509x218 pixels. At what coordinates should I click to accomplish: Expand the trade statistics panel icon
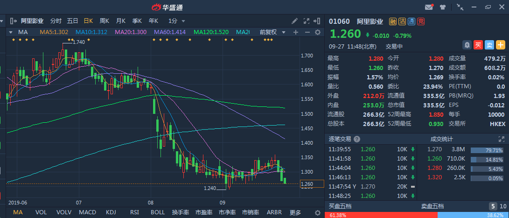click(502, 139)
